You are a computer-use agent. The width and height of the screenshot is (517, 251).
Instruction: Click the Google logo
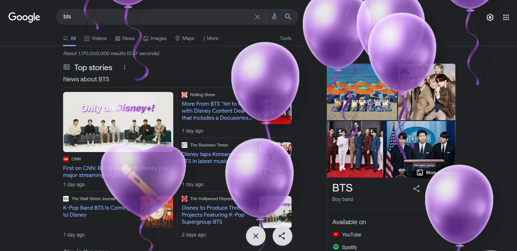(24, 17)
